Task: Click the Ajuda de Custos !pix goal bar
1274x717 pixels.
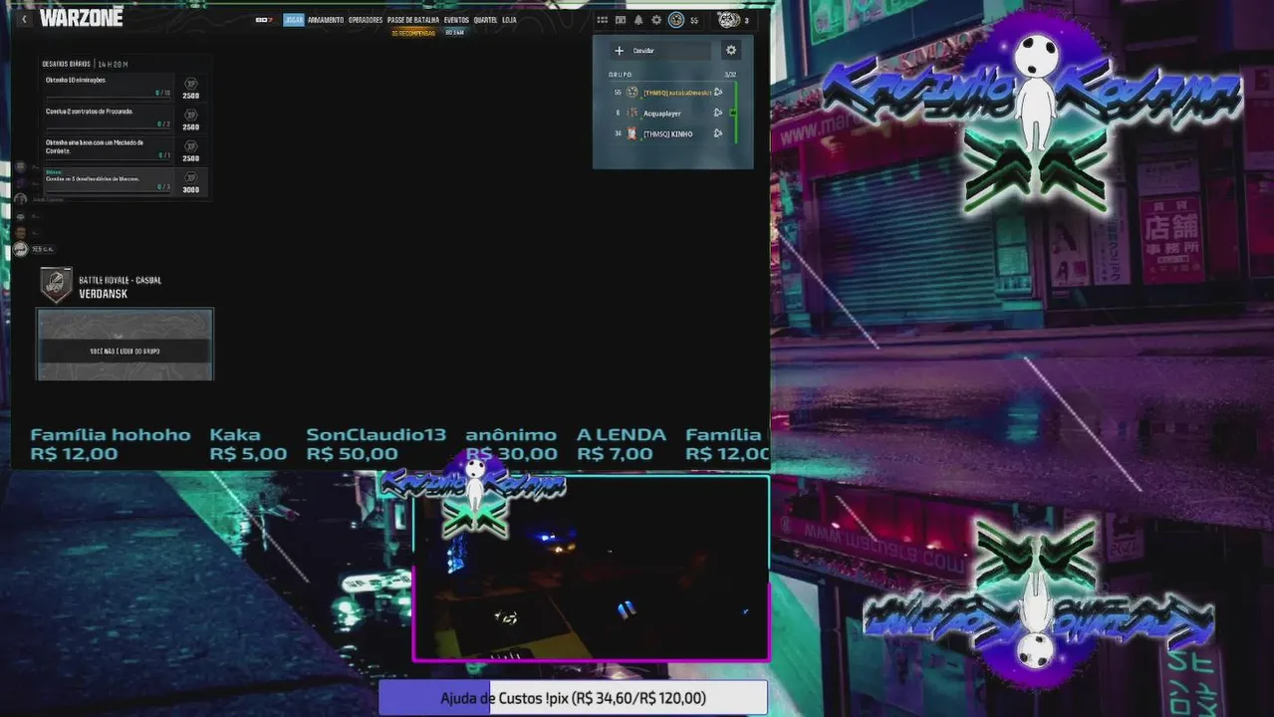Action: pos(573,698)
